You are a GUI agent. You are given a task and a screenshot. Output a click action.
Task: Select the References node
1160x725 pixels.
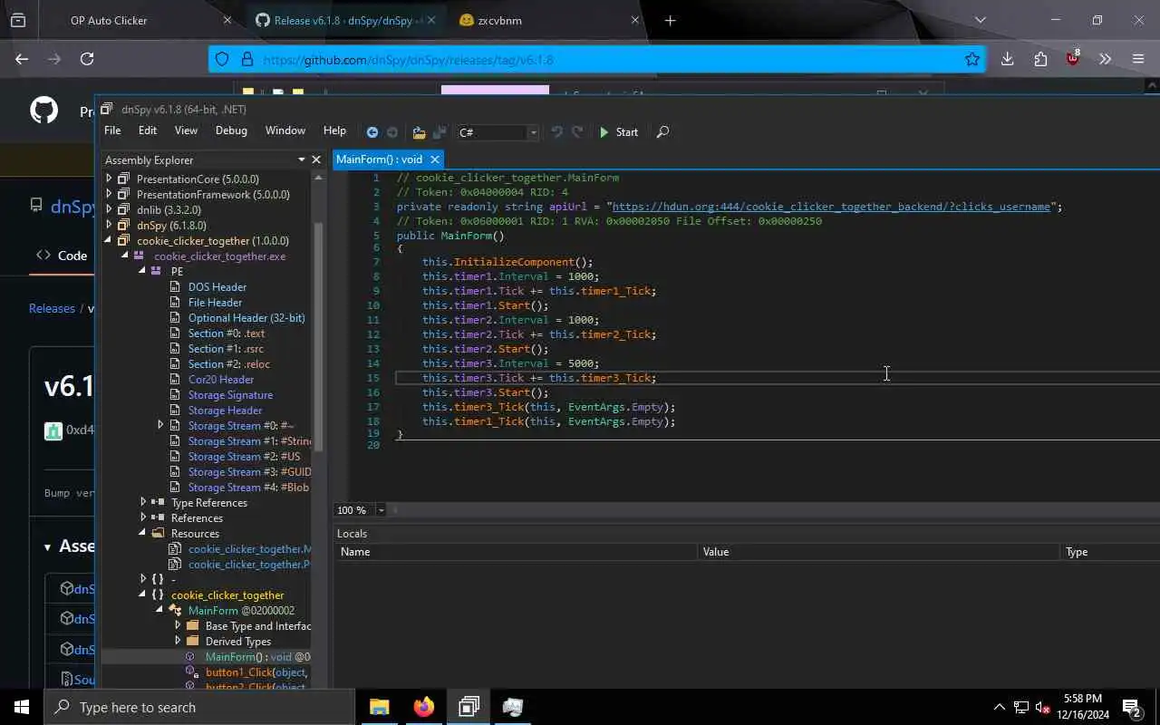[197, 518]
